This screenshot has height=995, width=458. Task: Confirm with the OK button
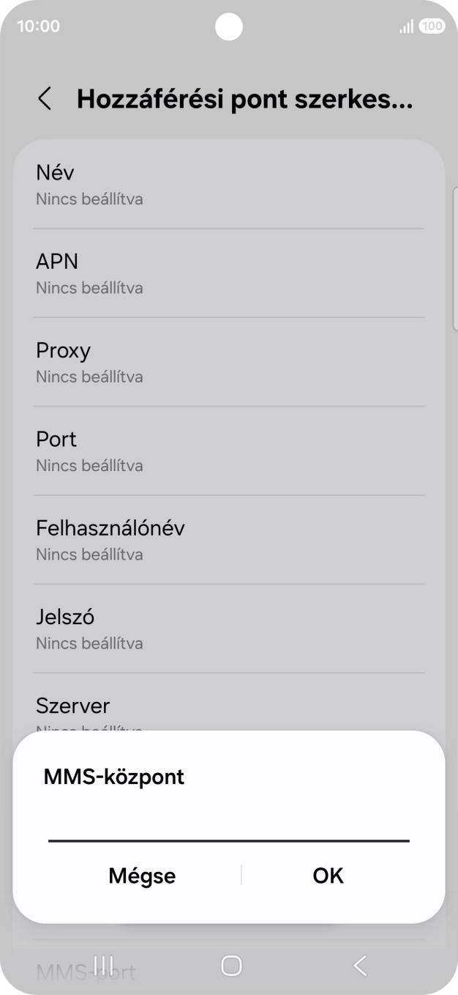[326, 876]
